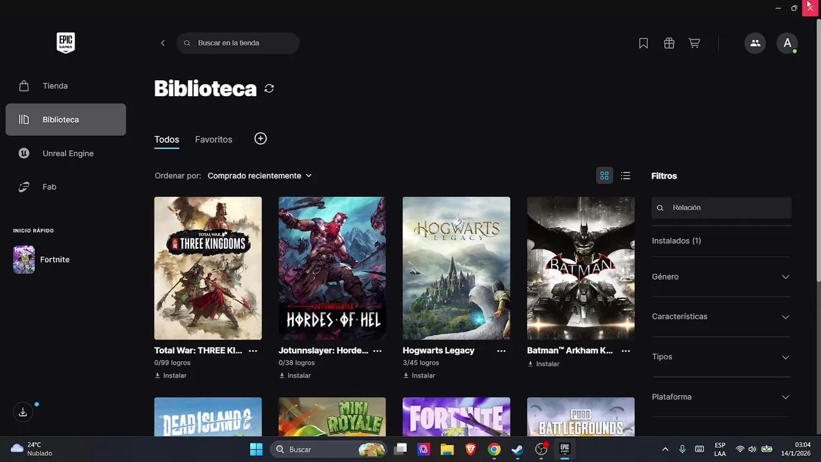The height and width of the screenshot is (462, 821).
Task: Install Total War: THREE KINGDOMS
Action: tap(171, 375)
